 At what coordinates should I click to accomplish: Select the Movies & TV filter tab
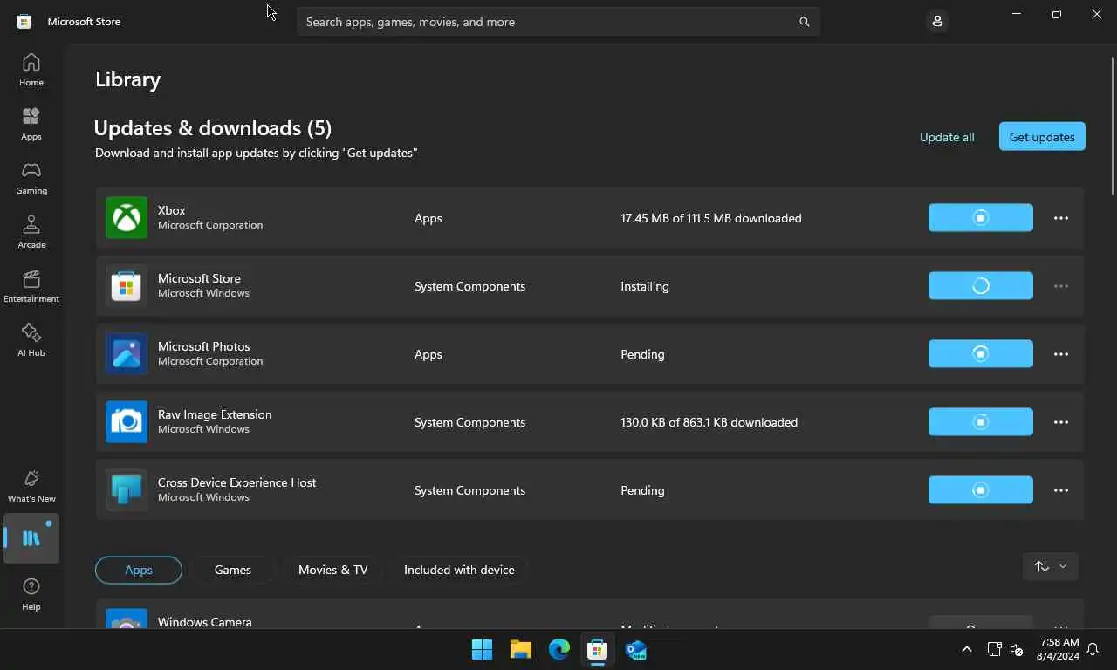(333, 570)
